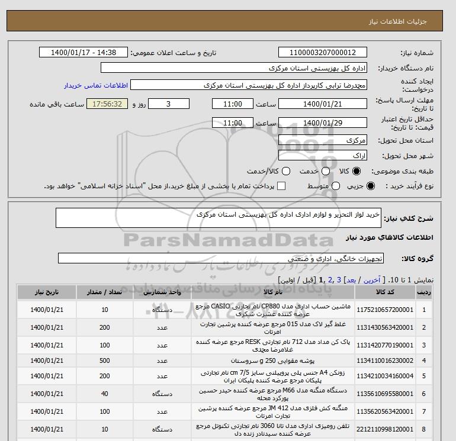The width and height of the screenshot is (456, 441).
Task: Go to page 3 of items
Action: [339, 280]
